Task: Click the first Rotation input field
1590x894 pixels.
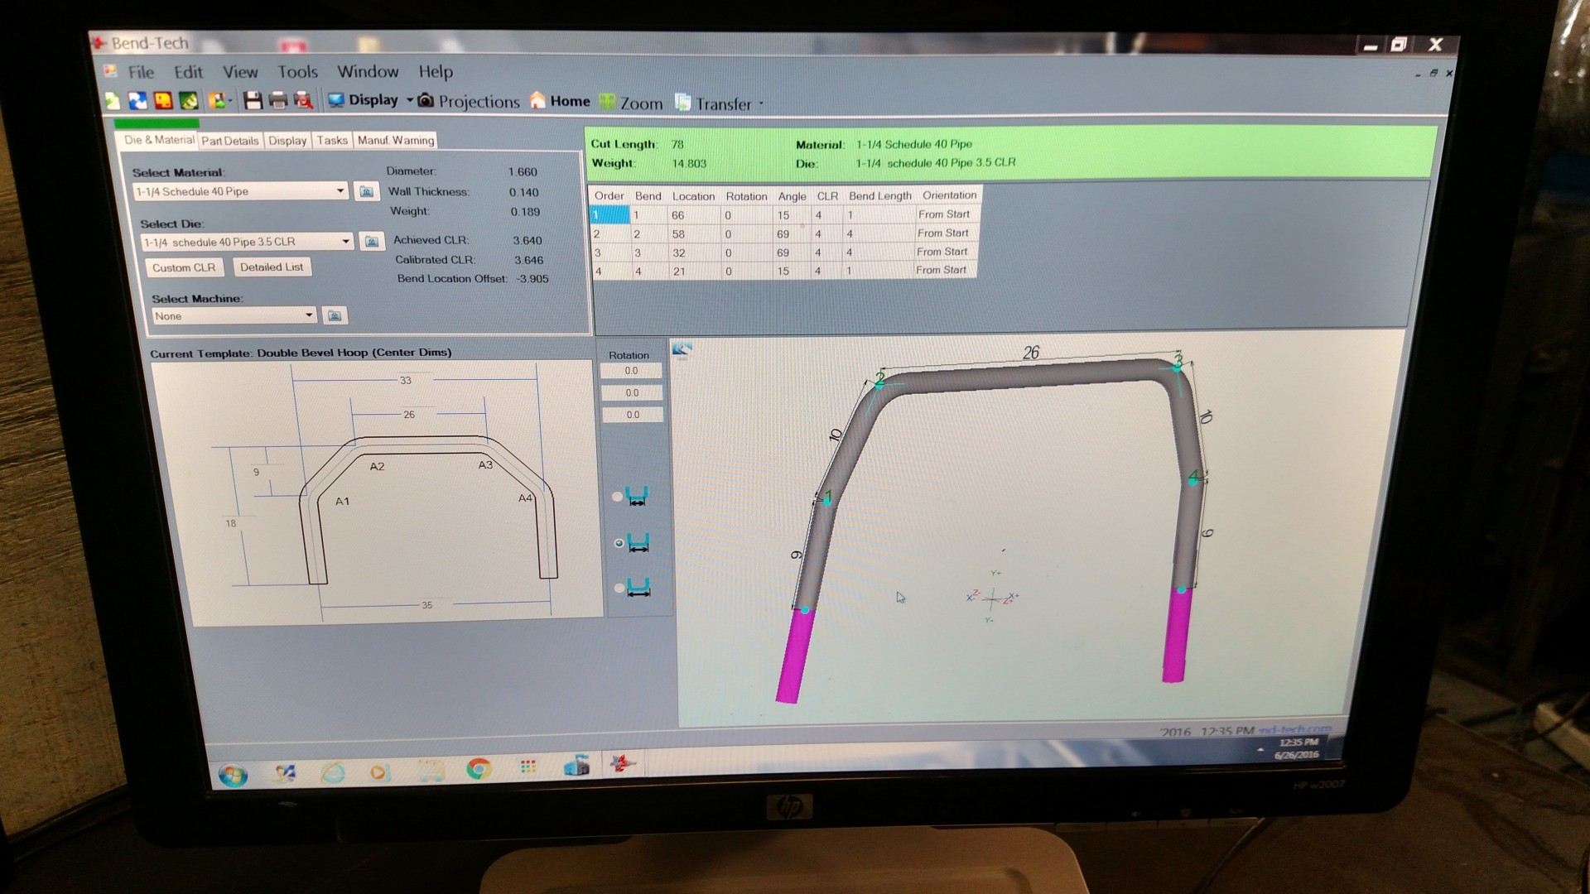Action: [632, 371]
